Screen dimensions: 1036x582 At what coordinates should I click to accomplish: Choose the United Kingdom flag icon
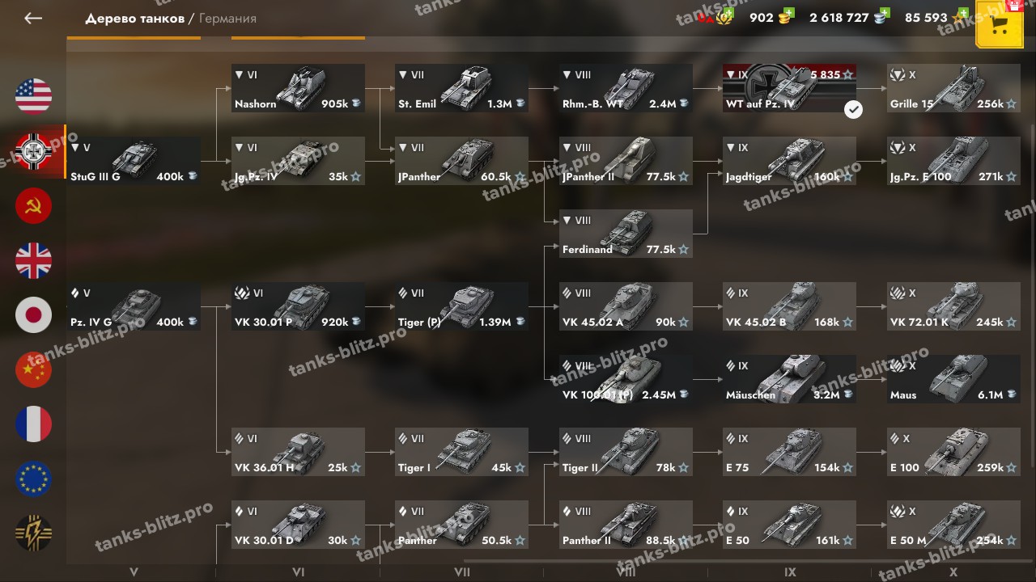click(33, 260)
